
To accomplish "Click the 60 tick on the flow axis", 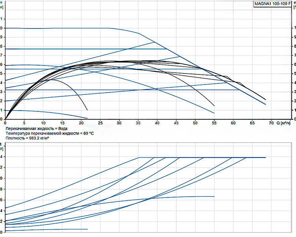I will (233, 123).
